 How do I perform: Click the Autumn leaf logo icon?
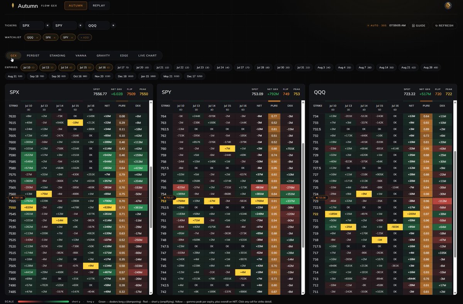click(13, 6)
